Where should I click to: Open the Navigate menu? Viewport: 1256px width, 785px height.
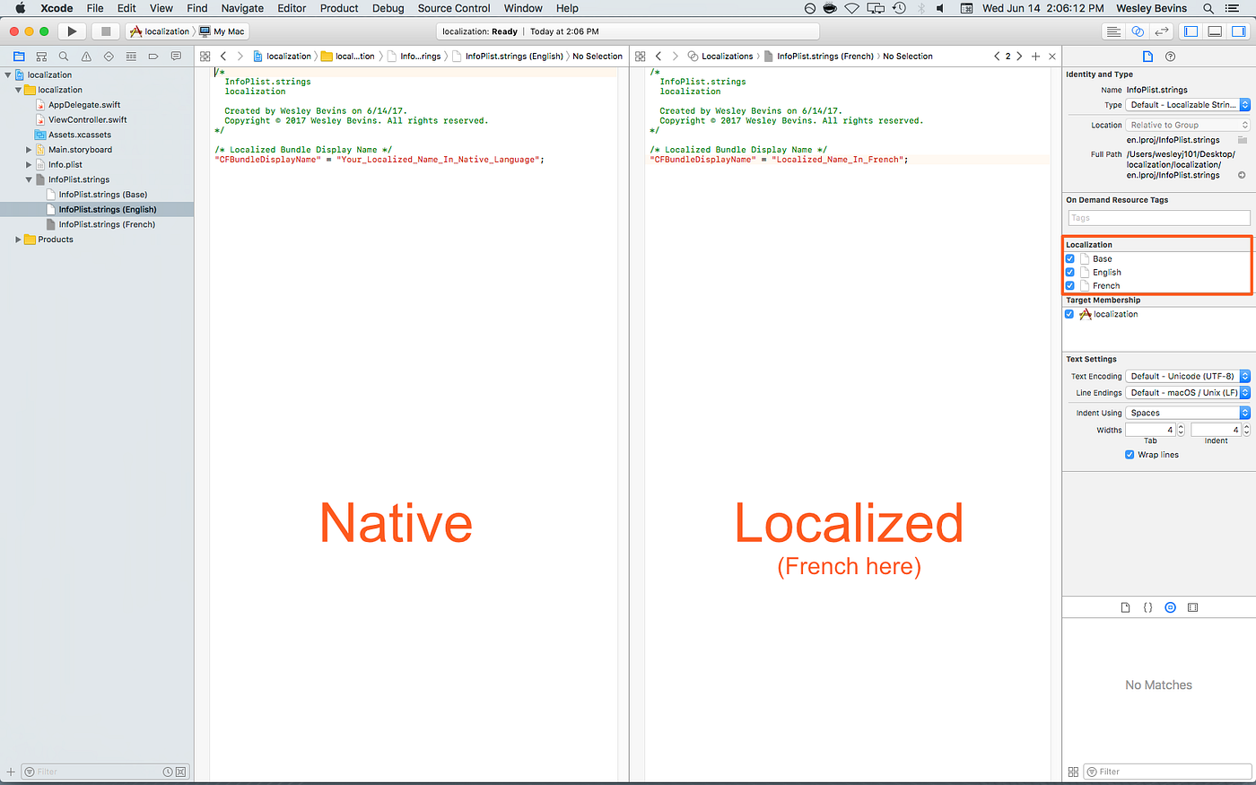click(x=242, y=8)
